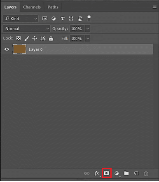Viewport: 159px width, 182px height.
Task: Click the Opacity label
Action: [x=60, y=29]
